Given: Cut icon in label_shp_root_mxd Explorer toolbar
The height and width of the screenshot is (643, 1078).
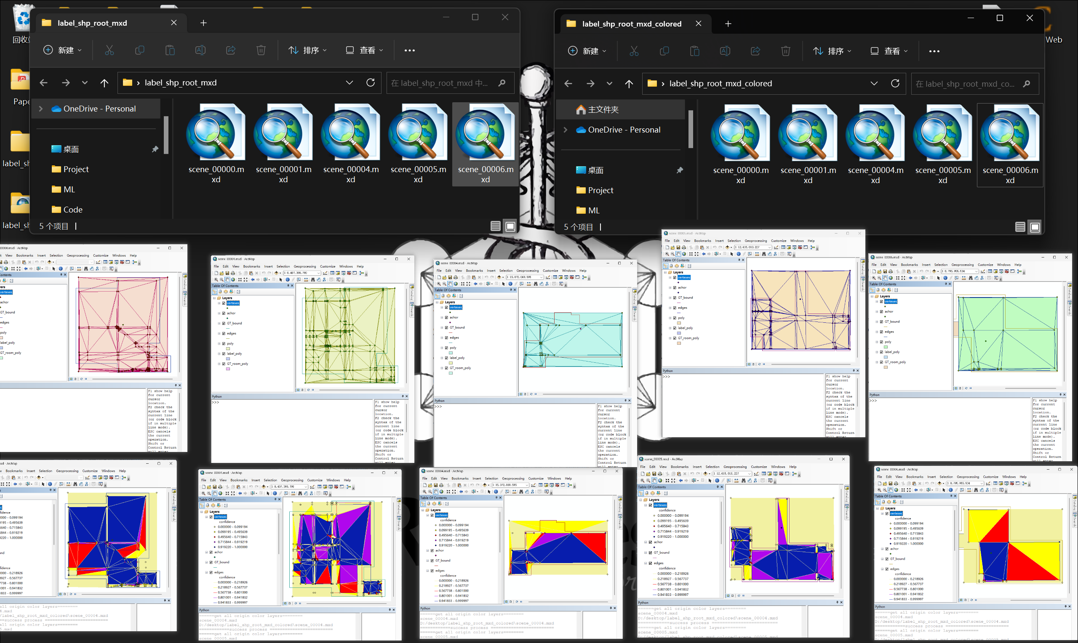Looking at the screenshot, I should pos(109,50).
